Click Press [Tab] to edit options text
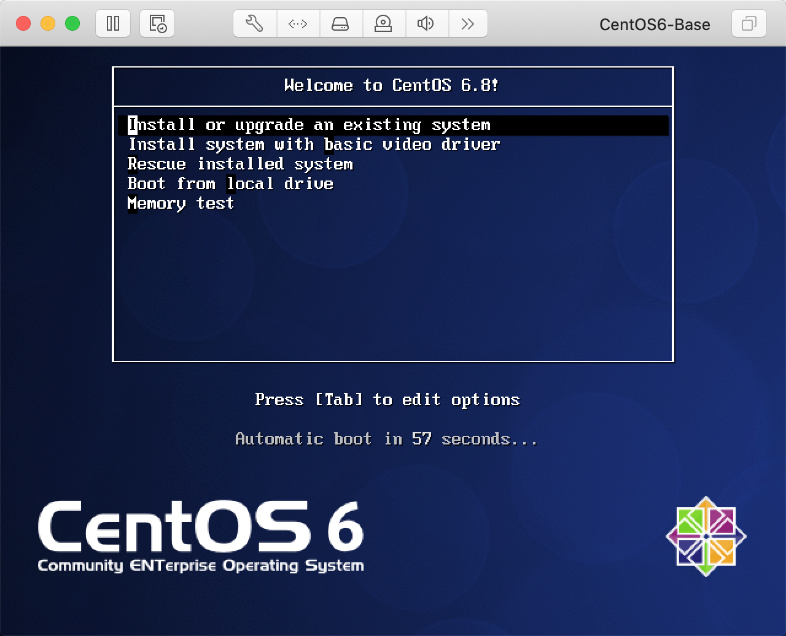This screenshot has width=786, height=636. click(x=387, y=400)
